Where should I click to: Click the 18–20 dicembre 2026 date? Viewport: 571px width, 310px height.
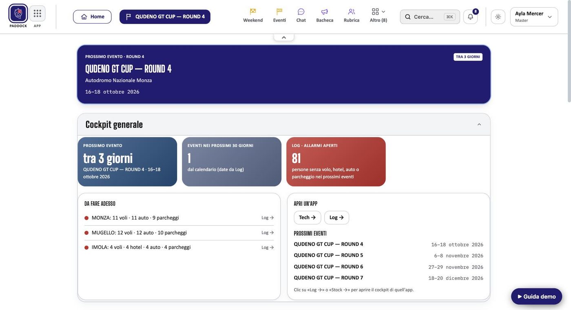(456, 278)
